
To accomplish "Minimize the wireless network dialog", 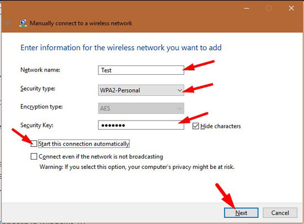I will [247, 8].
